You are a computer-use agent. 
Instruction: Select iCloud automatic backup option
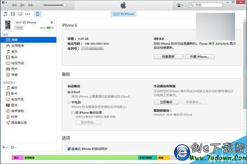pyautogui.click(x=69, y=92)
